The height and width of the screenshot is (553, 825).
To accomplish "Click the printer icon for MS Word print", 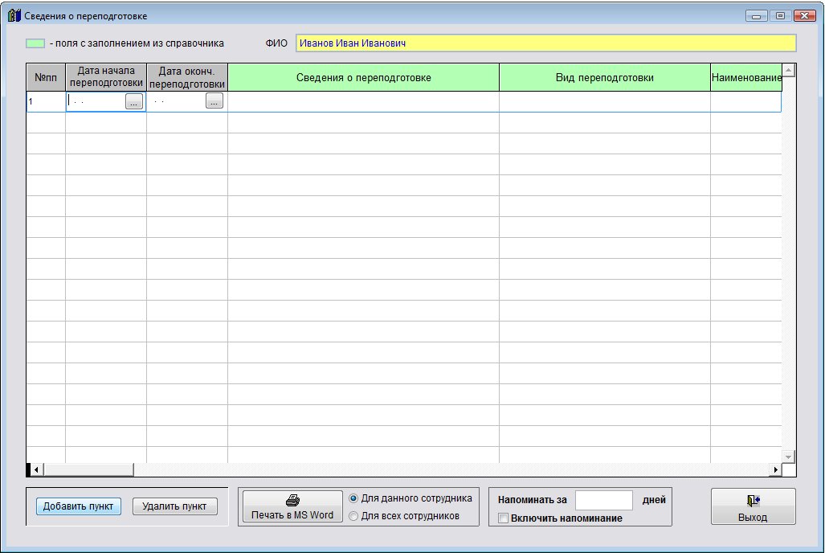I will click(x=292, y=500).
